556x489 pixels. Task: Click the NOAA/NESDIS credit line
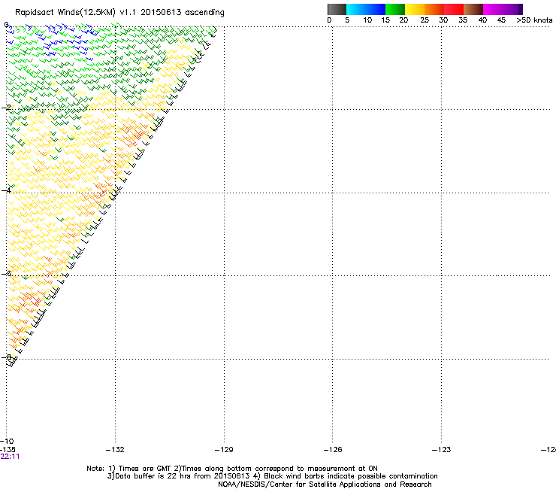325,484
